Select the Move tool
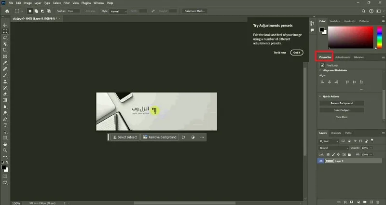This screenshot has width=386, height=205. (5, 25)
